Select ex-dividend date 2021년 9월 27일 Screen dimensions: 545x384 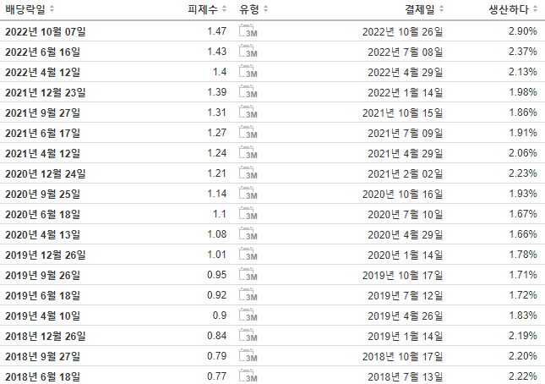pyautogui.click(x=43, y=113)
